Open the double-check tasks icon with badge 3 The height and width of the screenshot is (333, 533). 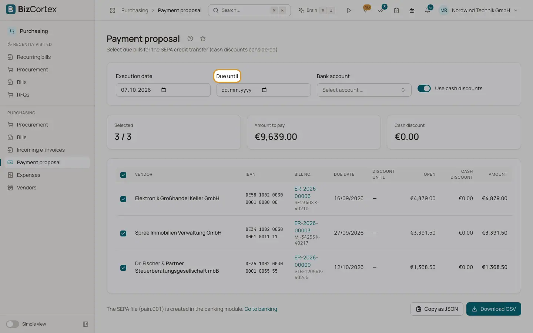click(381, 10)
